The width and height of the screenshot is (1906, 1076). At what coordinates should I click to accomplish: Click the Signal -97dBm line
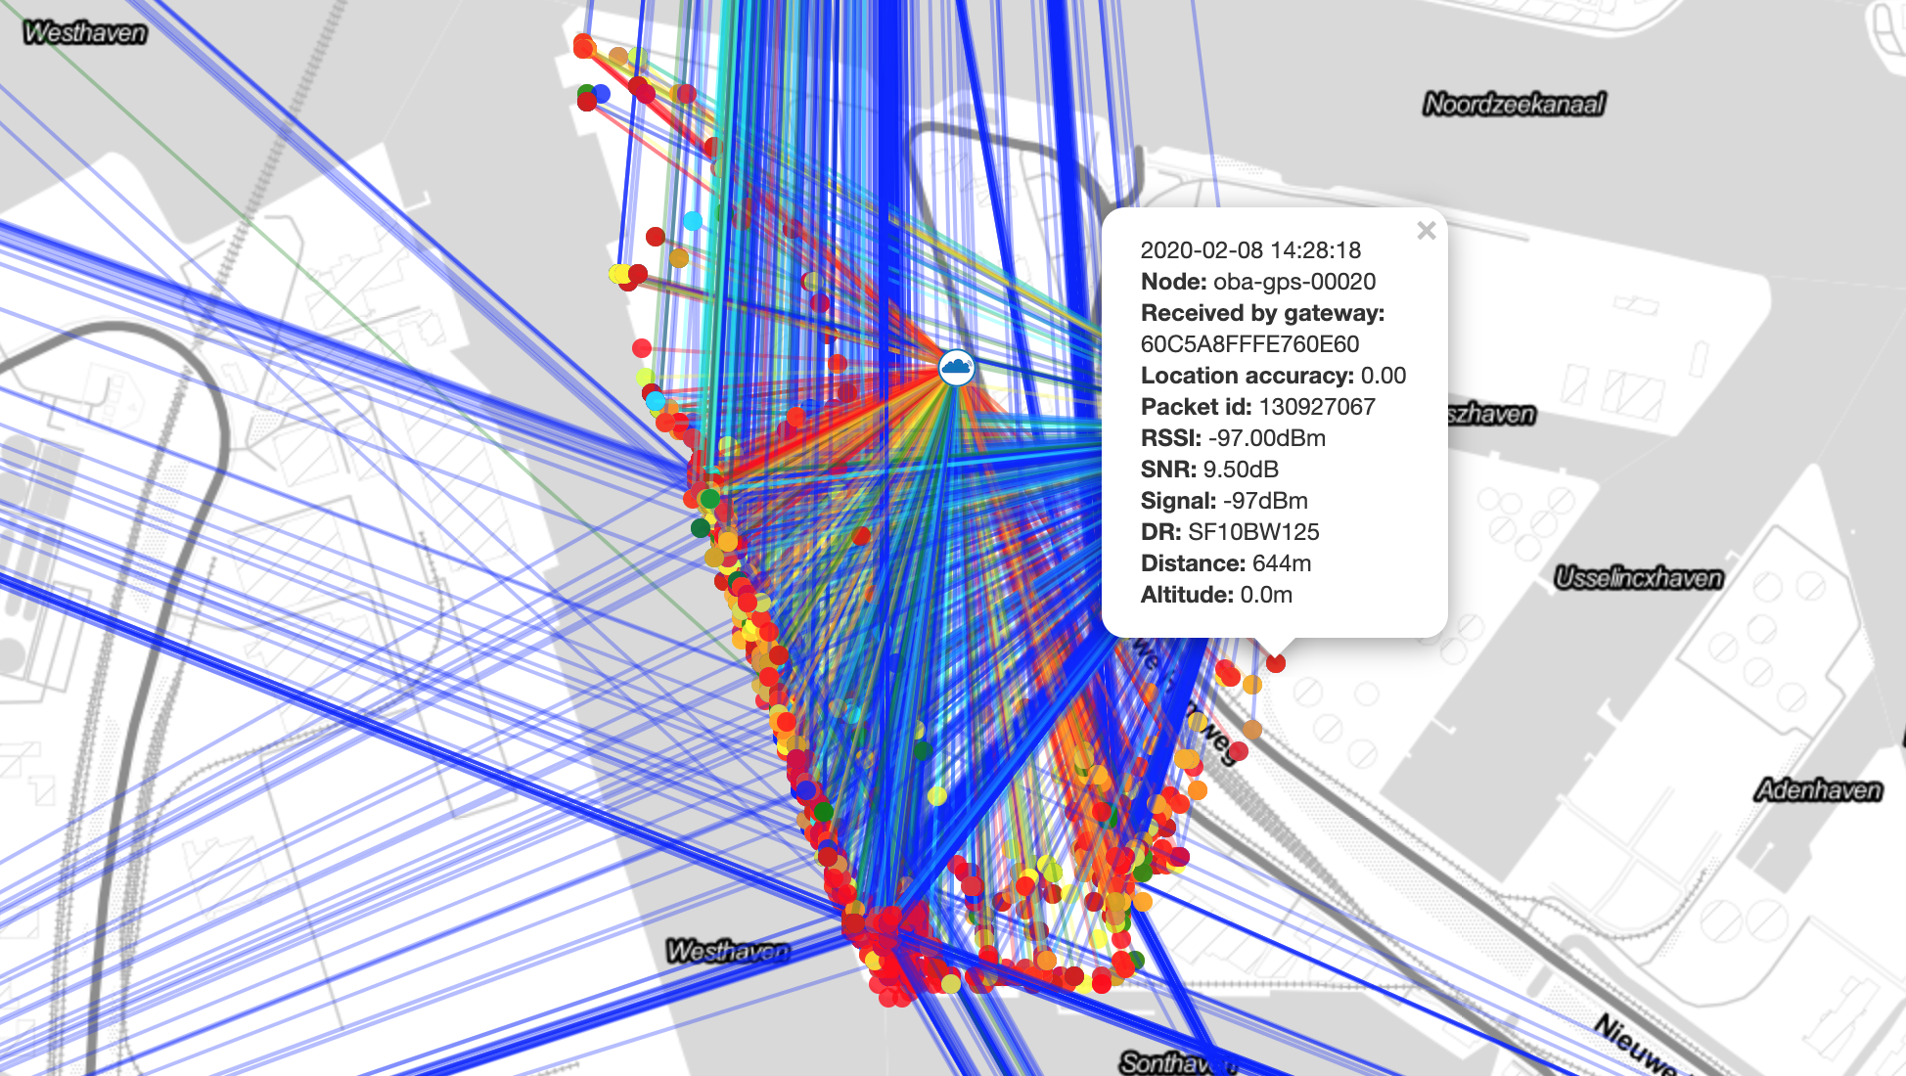tap(1224, 501)
